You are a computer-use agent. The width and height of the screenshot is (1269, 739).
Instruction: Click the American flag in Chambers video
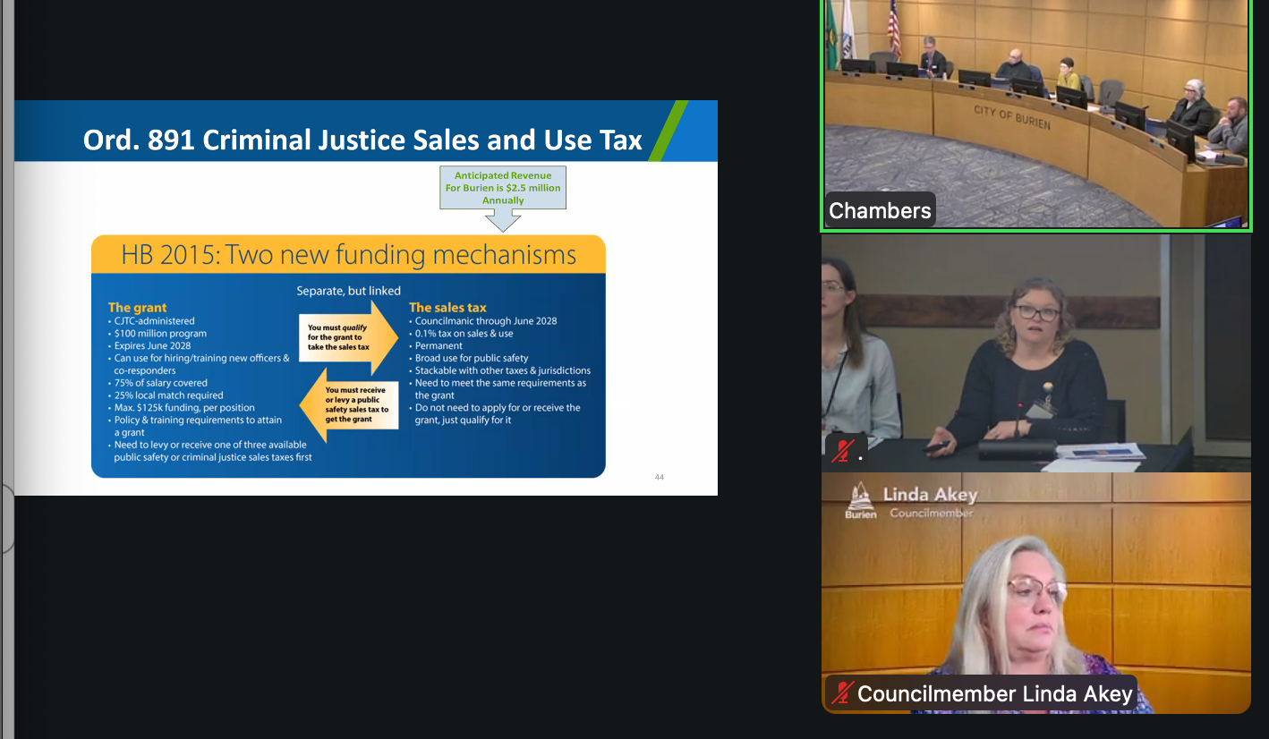(893, 27)
